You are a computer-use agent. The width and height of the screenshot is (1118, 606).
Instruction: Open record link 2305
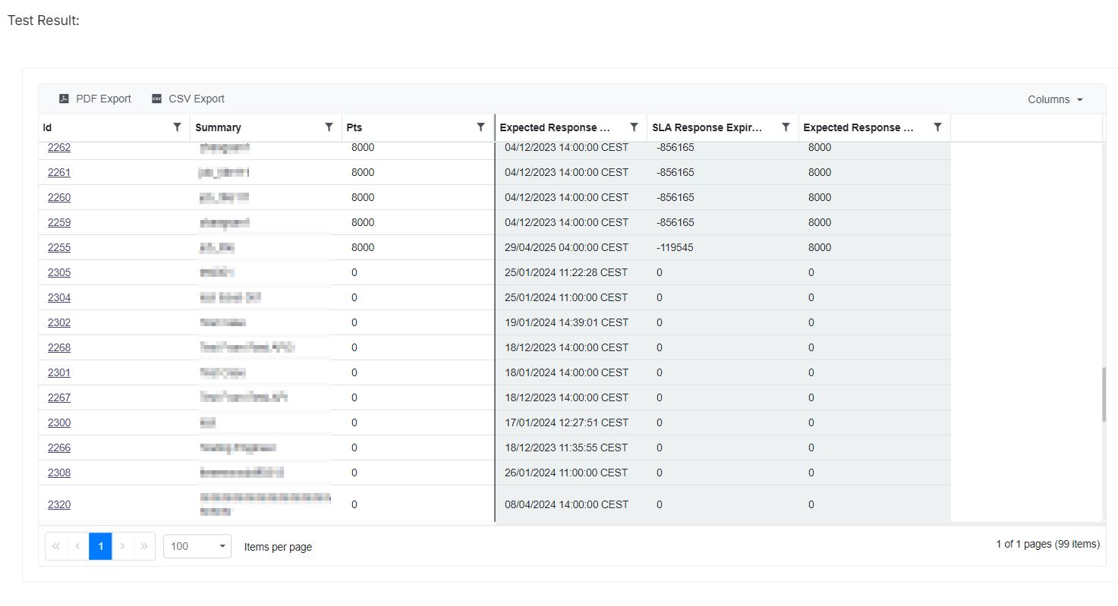(x=59, y=272)
